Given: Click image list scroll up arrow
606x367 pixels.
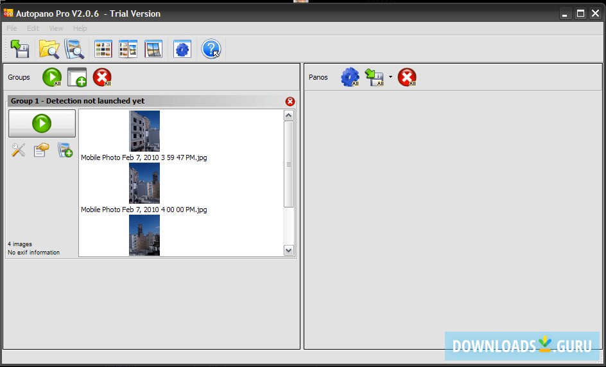Looking at the screenshot, I should pos(289,115).
